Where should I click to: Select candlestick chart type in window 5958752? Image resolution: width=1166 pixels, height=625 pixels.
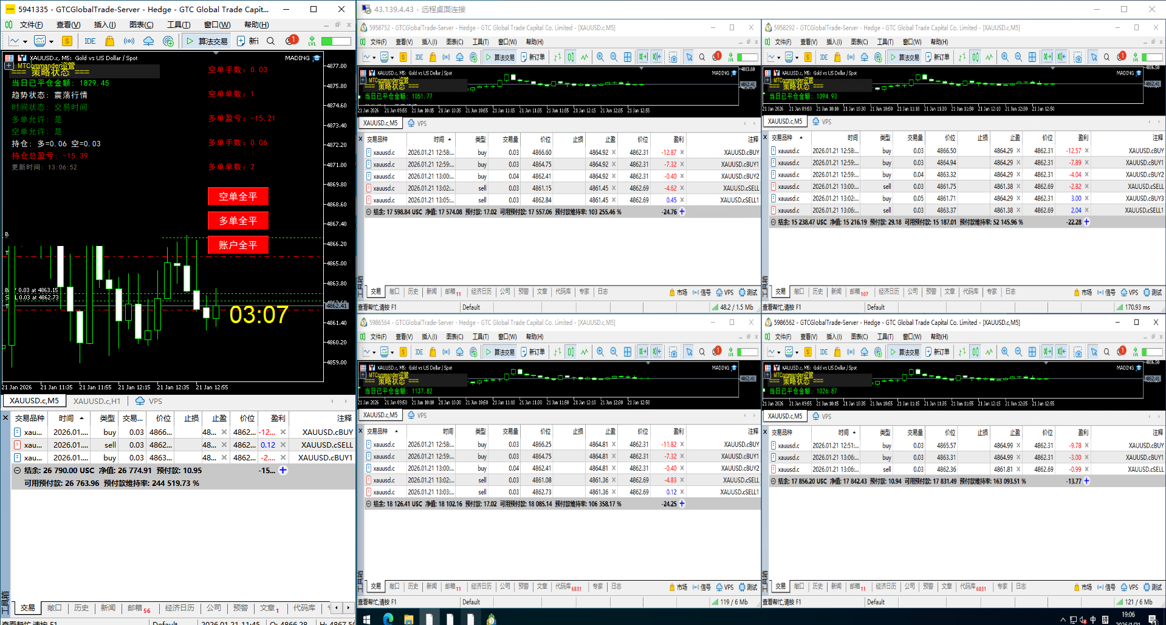point(571,57)
